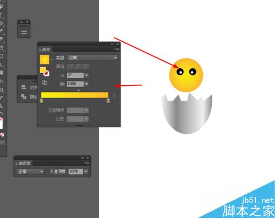
Task: Select the Gradient tool in the toolbar
Action: pos(1,73)
